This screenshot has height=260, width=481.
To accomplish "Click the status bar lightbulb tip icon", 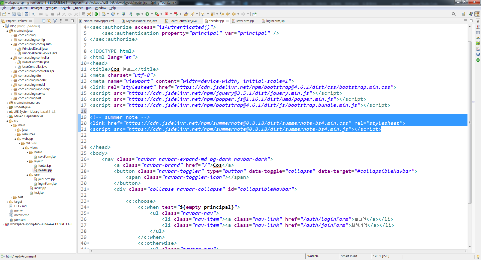I will click(x=478, y=256).
